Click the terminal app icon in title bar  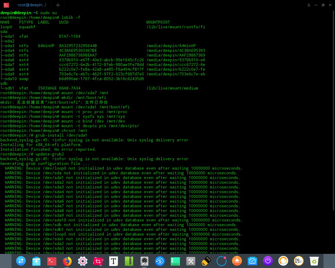(x=6, y=5)
